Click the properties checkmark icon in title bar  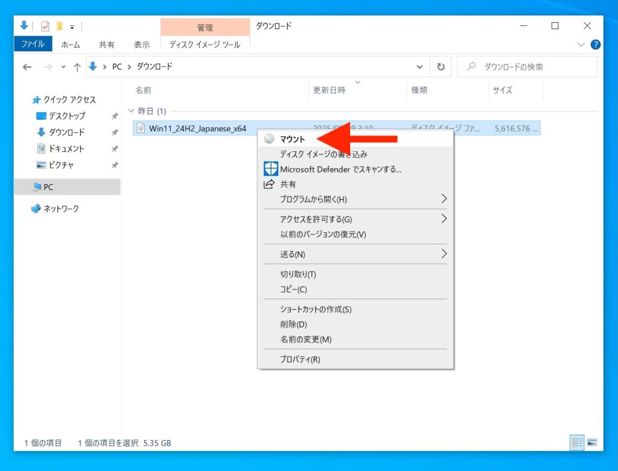tap(45, 26)
